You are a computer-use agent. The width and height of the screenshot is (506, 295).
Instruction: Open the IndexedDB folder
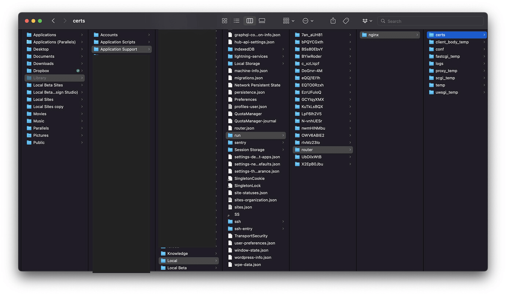coord(256,49)
